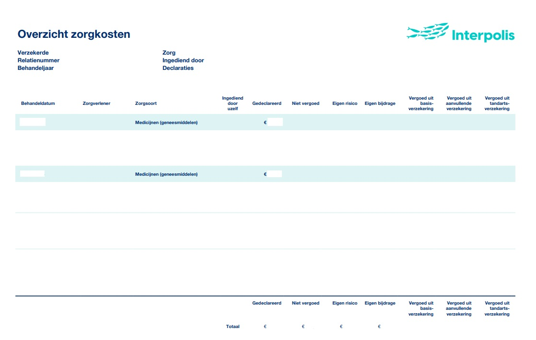Click the Zorgsoort column header
This screenshot has height=340, width=536.
point(146,103)
